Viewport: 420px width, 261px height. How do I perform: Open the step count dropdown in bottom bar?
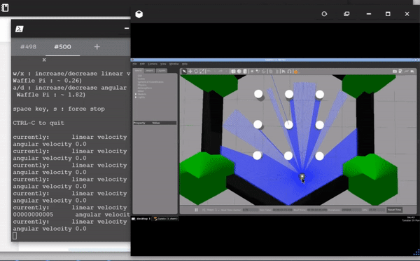point(211,210)
